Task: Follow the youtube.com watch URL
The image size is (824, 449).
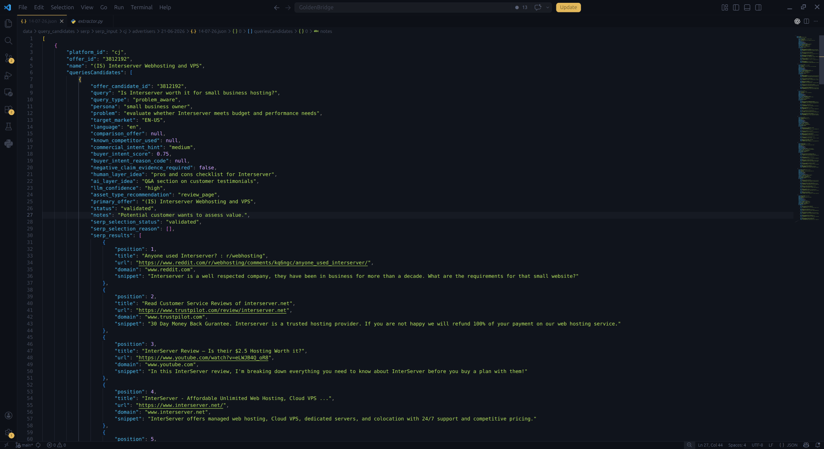Action: point(203,358)
